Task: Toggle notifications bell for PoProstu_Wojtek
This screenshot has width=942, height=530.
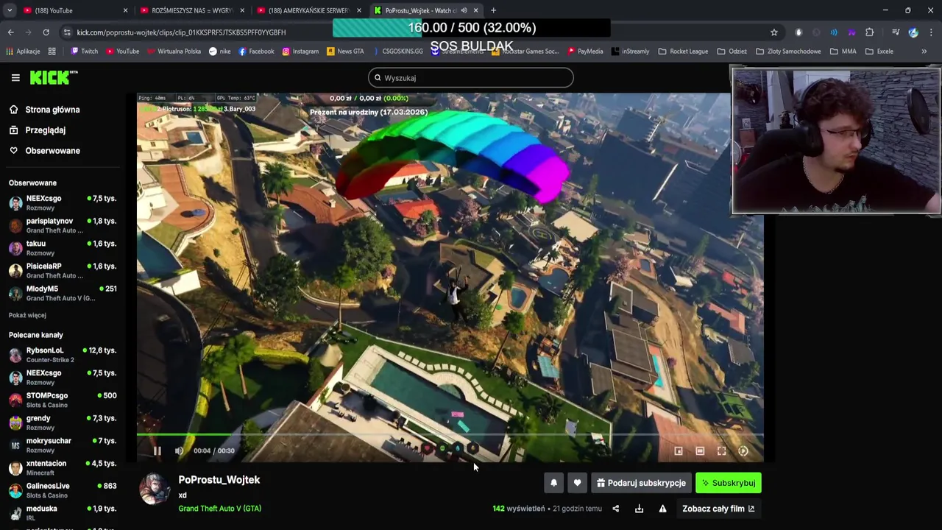Action: click(553, 483)
